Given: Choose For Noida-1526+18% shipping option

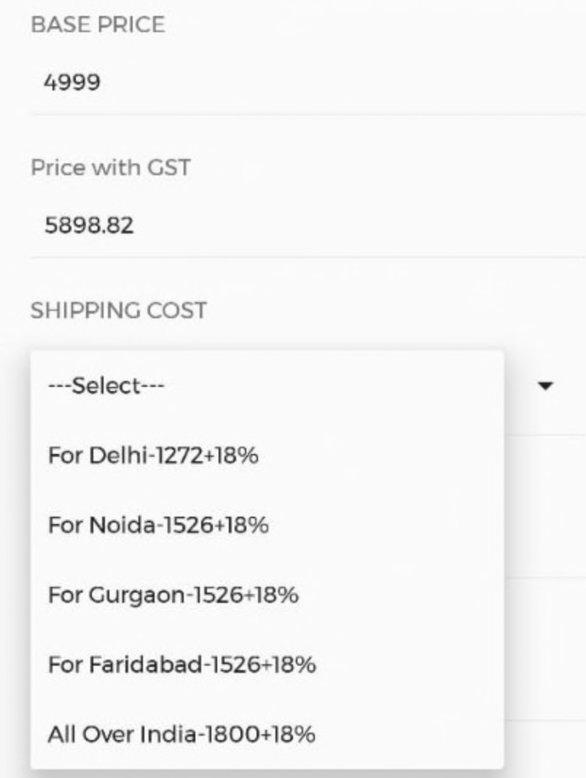Looking at the screenshot, I should 267,525.
